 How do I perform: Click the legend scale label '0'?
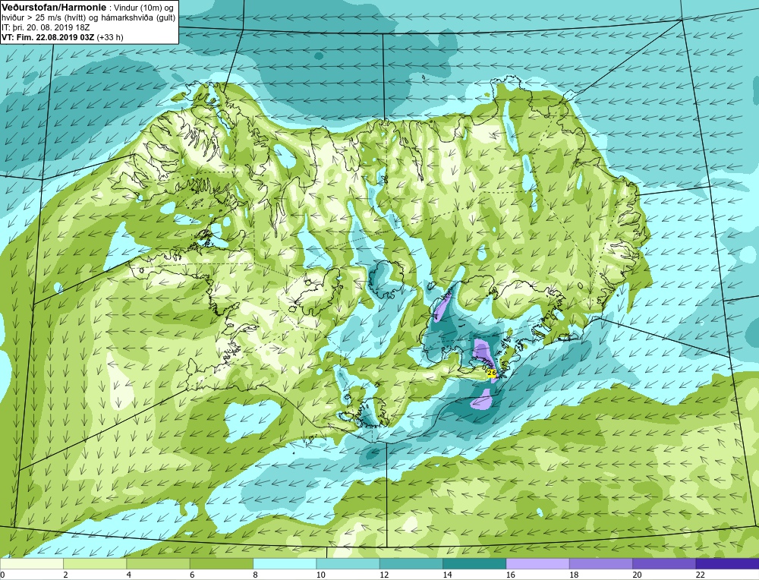(x=2, y=575)
